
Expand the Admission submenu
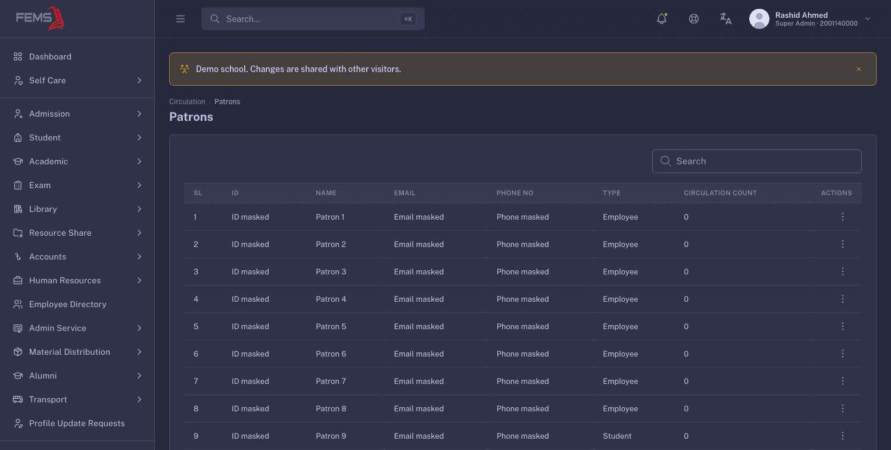point(77,114)
